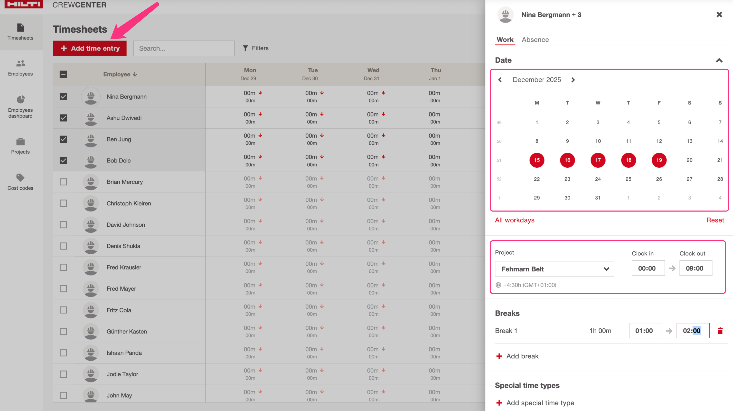Delete Break 1 with trash icon
Viewport: 733px width, 411px height.
720,330
